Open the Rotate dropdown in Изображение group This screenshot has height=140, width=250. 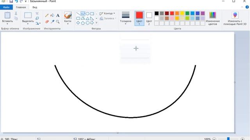38,23
